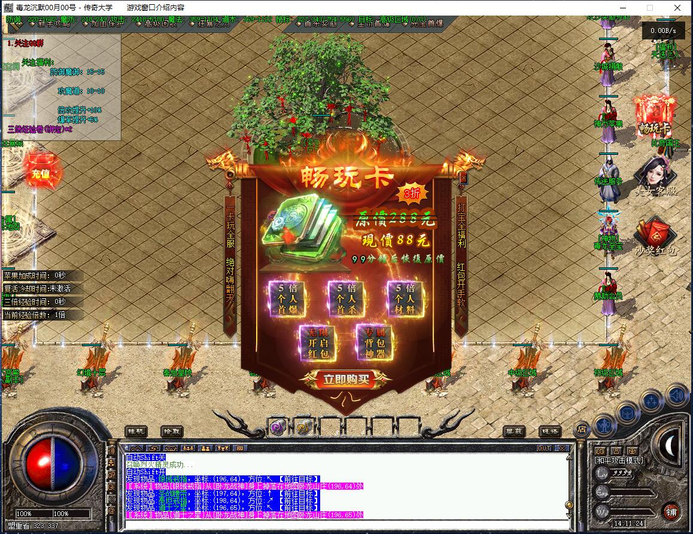
Task: Click the OUT button on chat panel
Action: (x=543, y=448)
